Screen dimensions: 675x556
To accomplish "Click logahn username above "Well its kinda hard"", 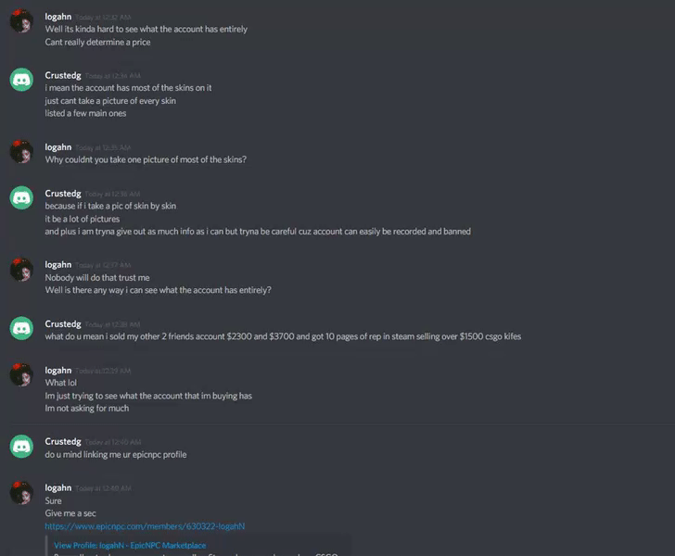I will coord(58,17).
